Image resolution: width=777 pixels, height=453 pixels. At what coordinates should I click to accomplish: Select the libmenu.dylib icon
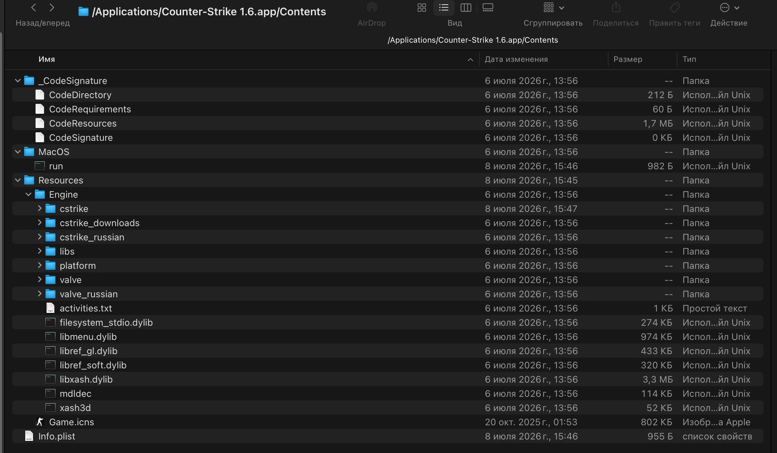tap(50, 336)
